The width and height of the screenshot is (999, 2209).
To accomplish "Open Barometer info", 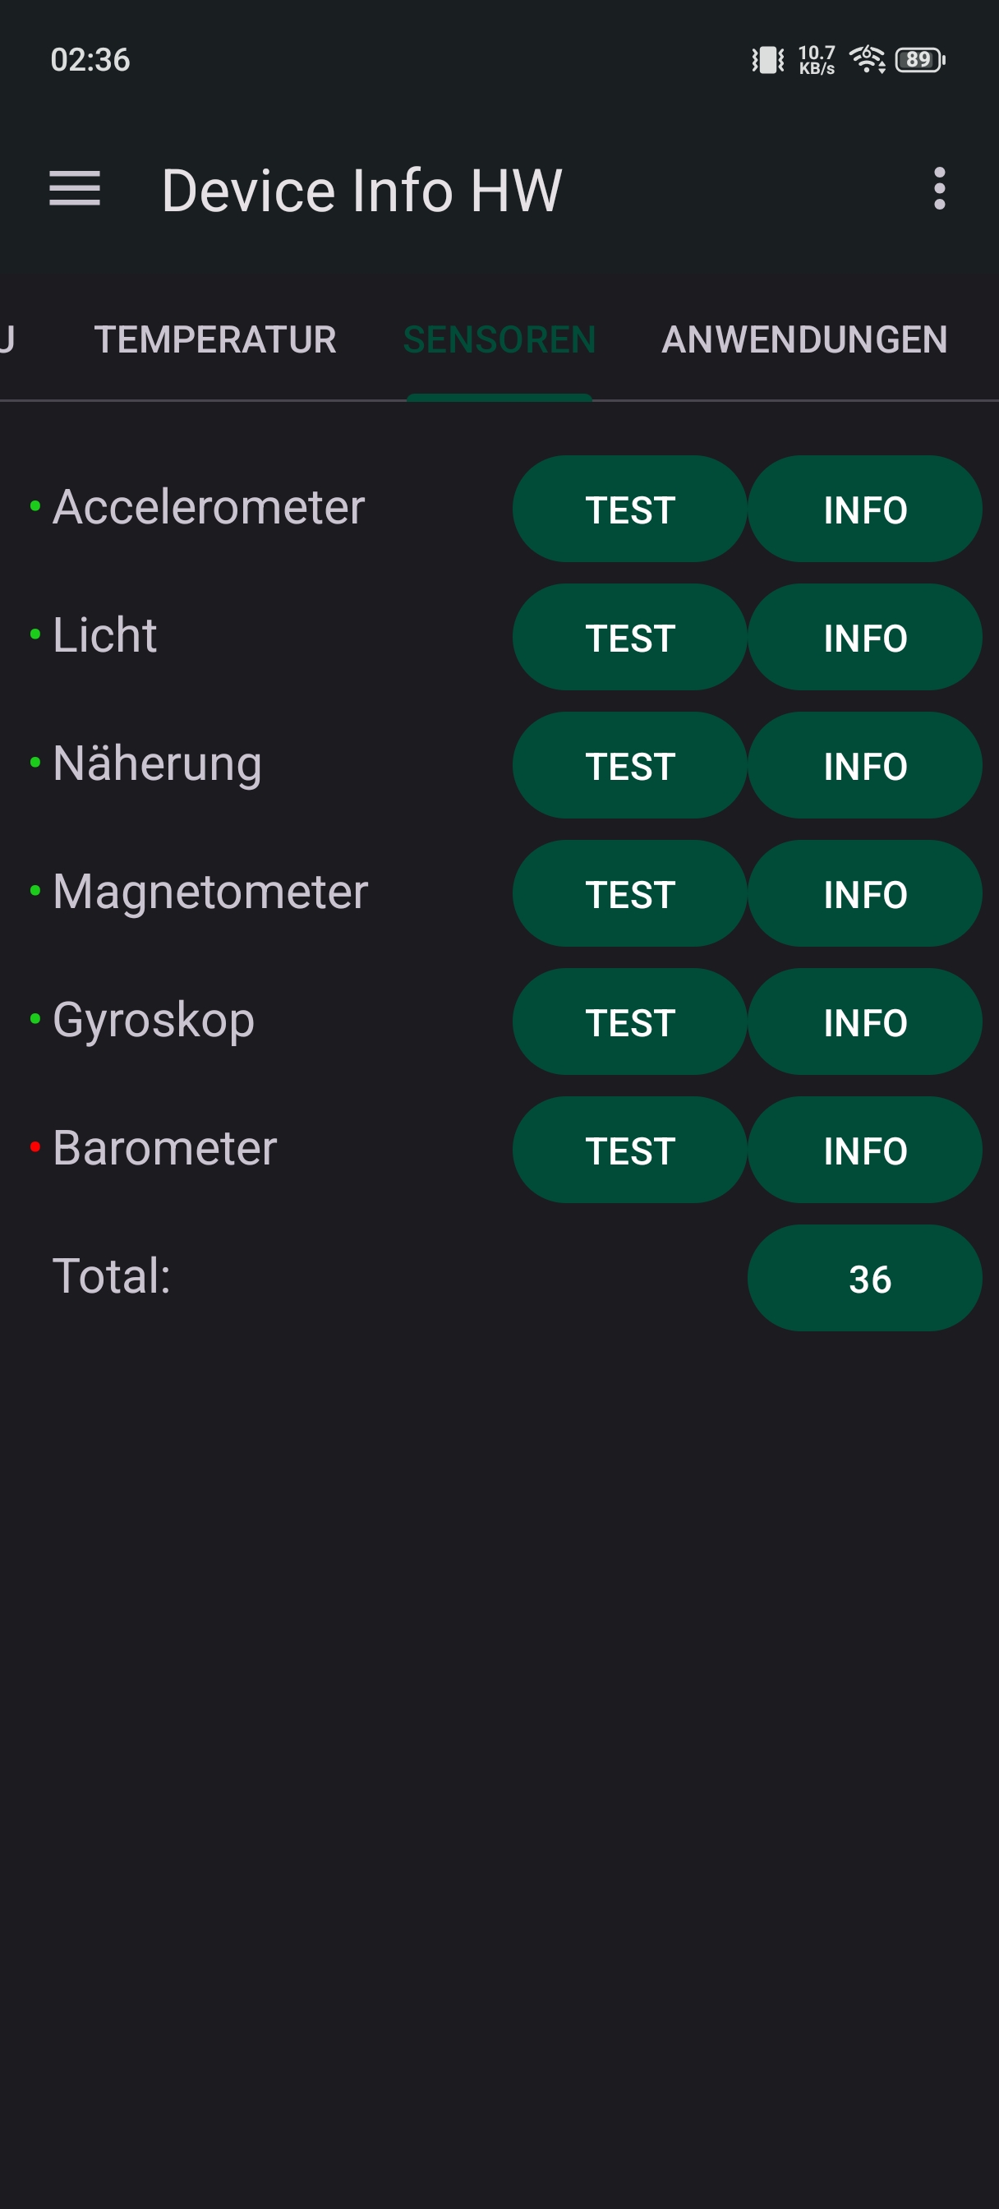I will click(x=864, y=1150).
